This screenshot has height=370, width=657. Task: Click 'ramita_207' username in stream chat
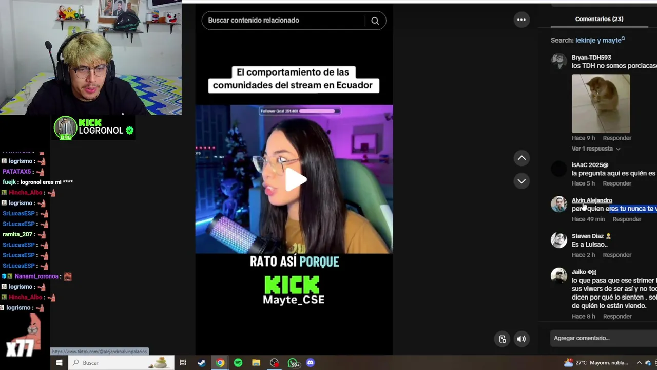pos(17,234)
